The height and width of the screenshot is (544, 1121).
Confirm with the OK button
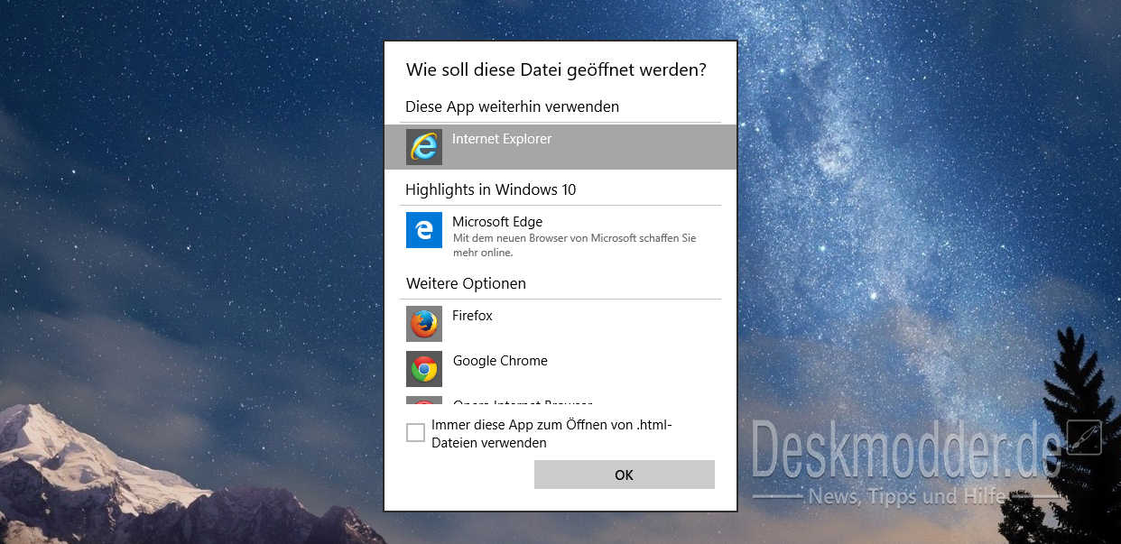tap(625, 475)
